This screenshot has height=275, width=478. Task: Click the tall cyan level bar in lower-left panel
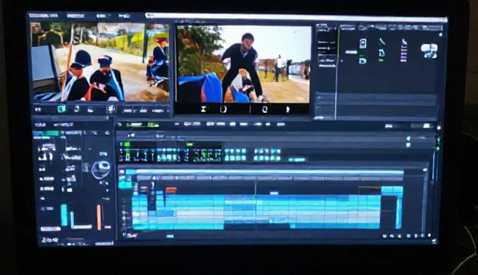pyautogui.click(x=63, y=215)
